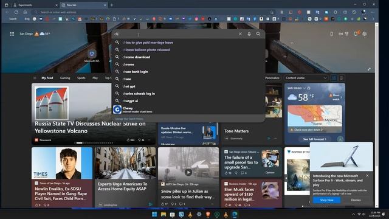Select suggestion 'chinese balloon photo released'
The width and height of the screenshot is (389, 219).
(x=188, y=50)
